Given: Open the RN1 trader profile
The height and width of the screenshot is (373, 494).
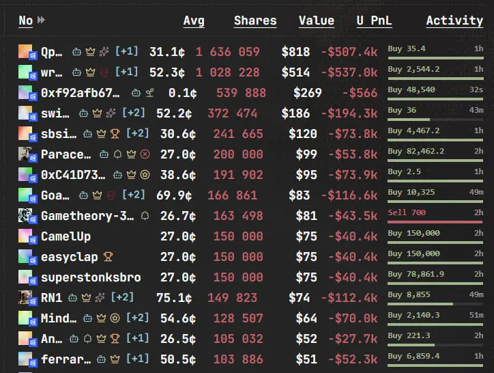Looking at the screenshot, I should [51, 298].
